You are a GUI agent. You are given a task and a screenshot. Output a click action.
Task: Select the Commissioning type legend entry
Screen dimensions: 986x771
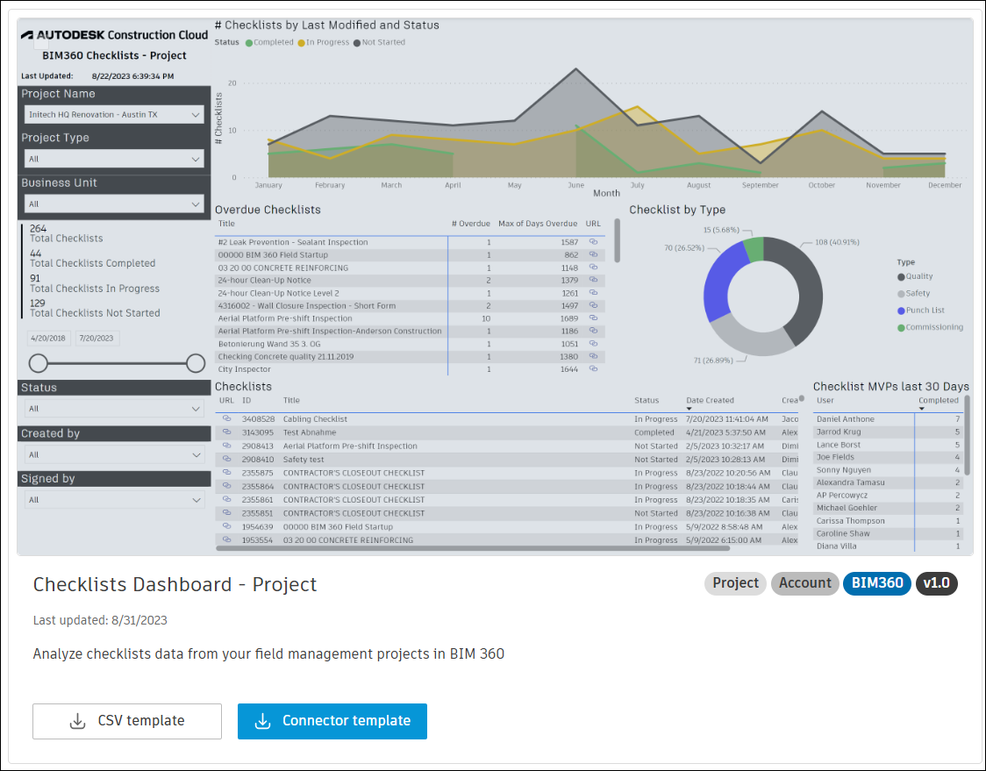930,328
